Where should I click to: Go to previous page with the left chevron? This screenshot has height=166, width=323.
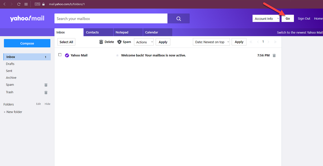pyautogui.click(x=258, y=42)
